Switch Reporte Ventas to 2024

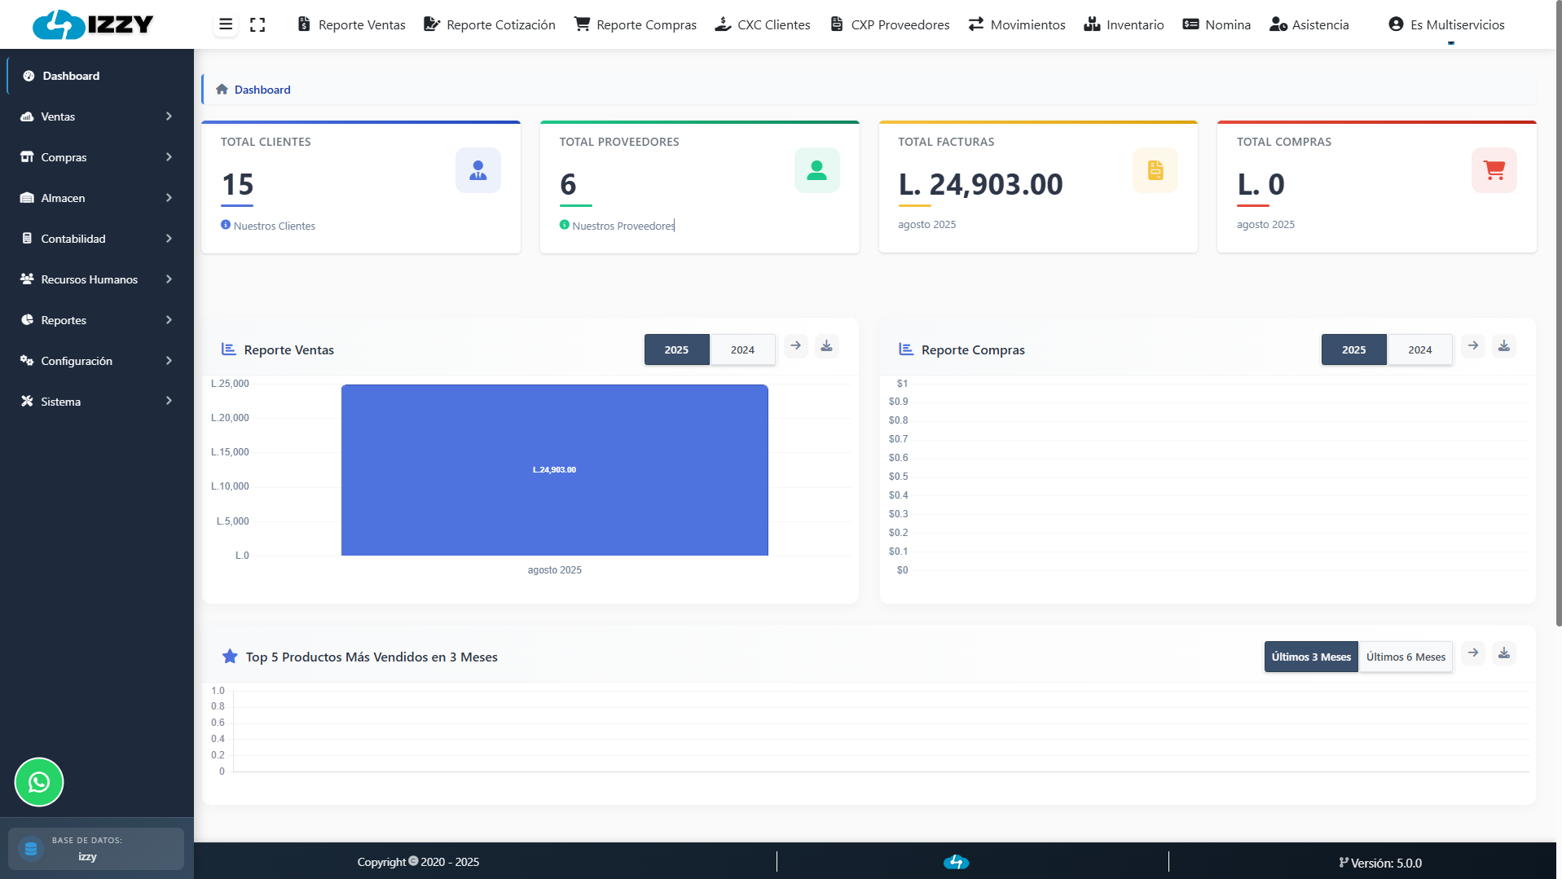741,349
